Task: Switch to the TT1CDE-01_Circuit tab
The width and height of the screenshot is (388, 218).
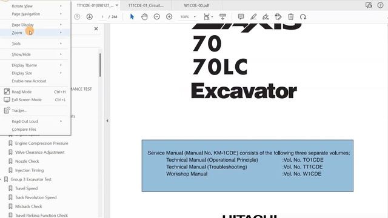Action: [x=146, y=5]
